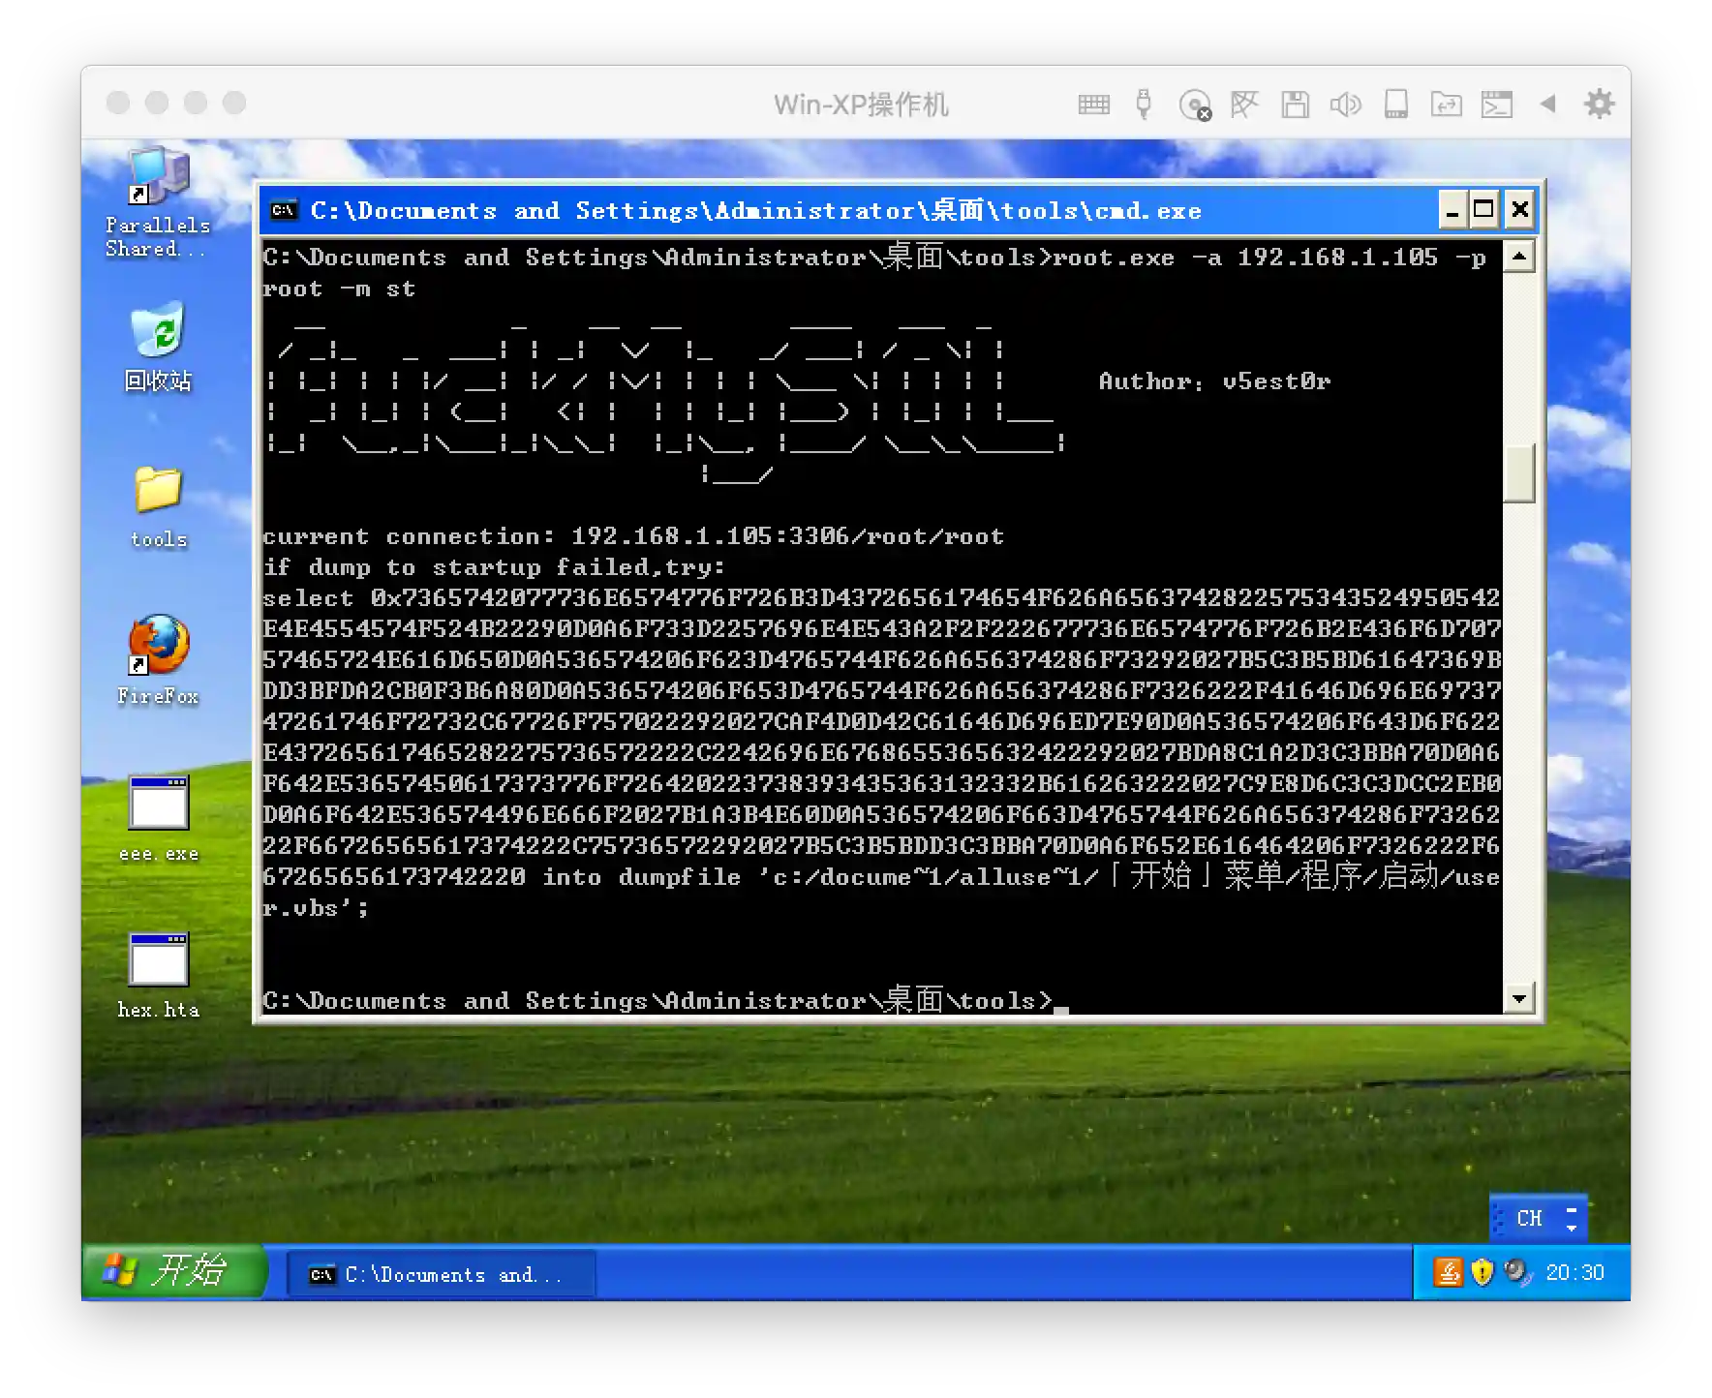Screen dimensions: 1712x1398
Task: Close the cmd.exe window
Action: [1520, 210]
